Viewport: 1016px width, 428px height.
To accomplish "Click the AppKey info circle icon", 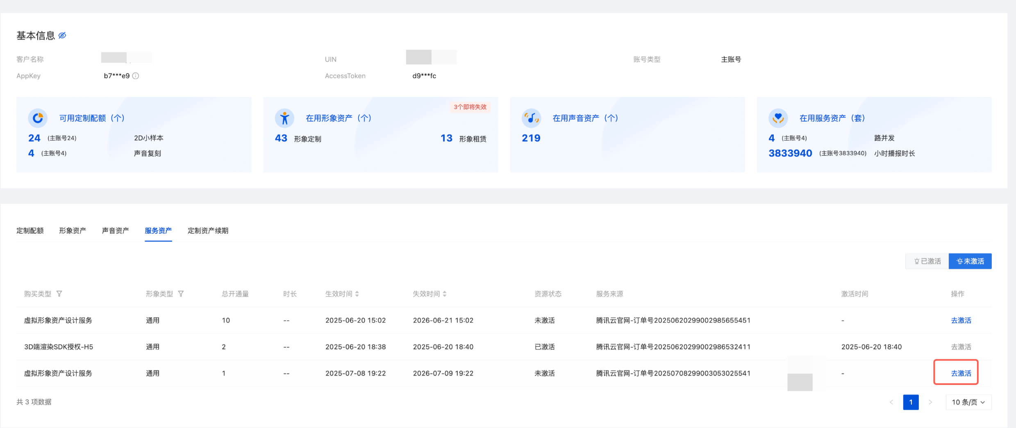I will (136, 76).
